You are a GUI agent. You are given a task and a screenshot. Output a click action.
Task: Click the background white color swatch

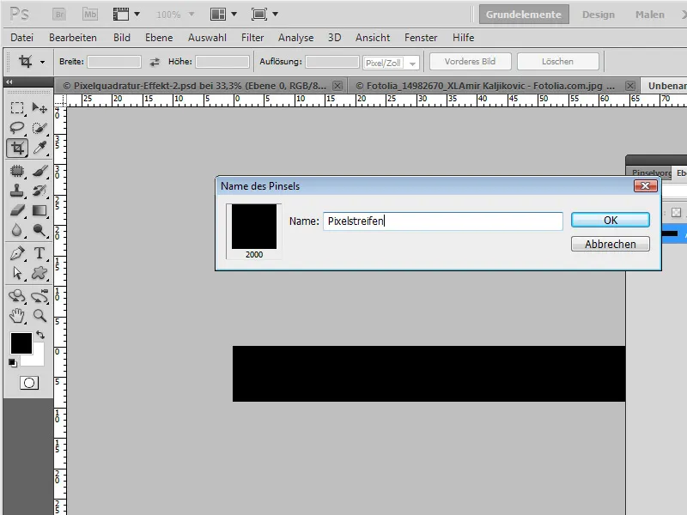pos(37,359)
